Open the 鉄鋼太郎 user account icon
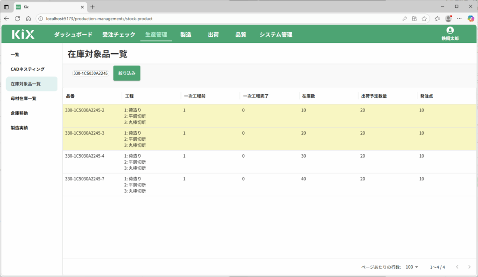Screen dimensions: 478x277 pyautogui.click(x=450, y=30)
